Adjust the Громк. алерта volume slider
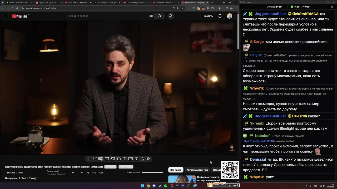Screen dimensions: 337x189 [152, 173]
